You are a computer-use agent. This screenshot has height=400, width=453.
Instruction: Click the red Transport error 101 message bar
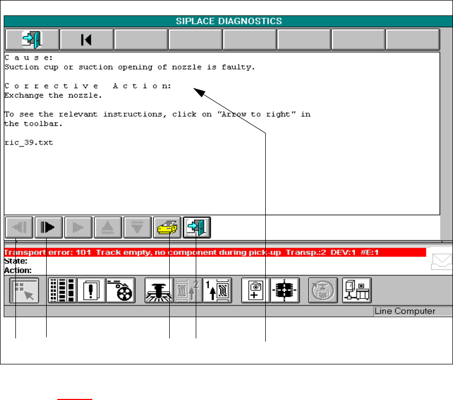pos(215,252)
